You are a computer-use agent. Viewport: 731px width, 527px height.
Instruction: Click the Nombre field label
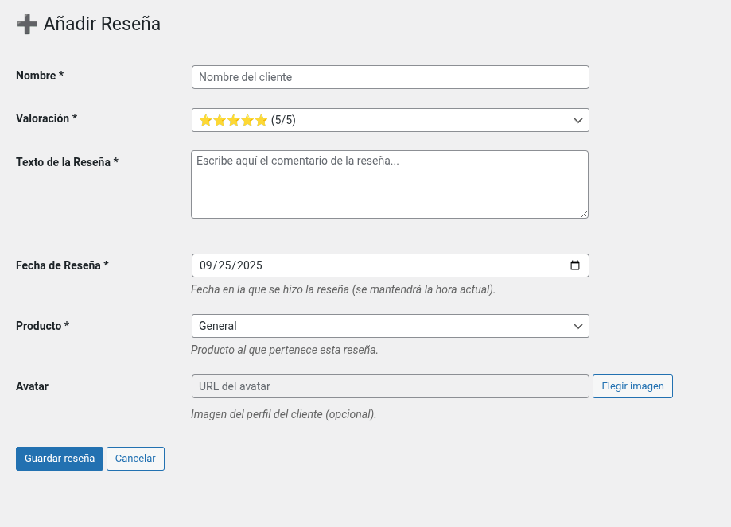pos(39,76)
